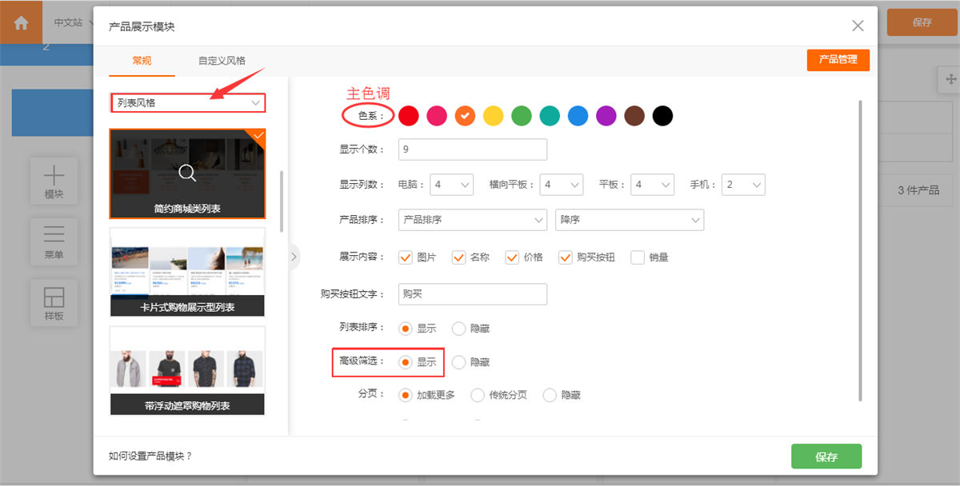Select 显示 for 高级筛选
960x486 pixels.
(x=406, y=362)
